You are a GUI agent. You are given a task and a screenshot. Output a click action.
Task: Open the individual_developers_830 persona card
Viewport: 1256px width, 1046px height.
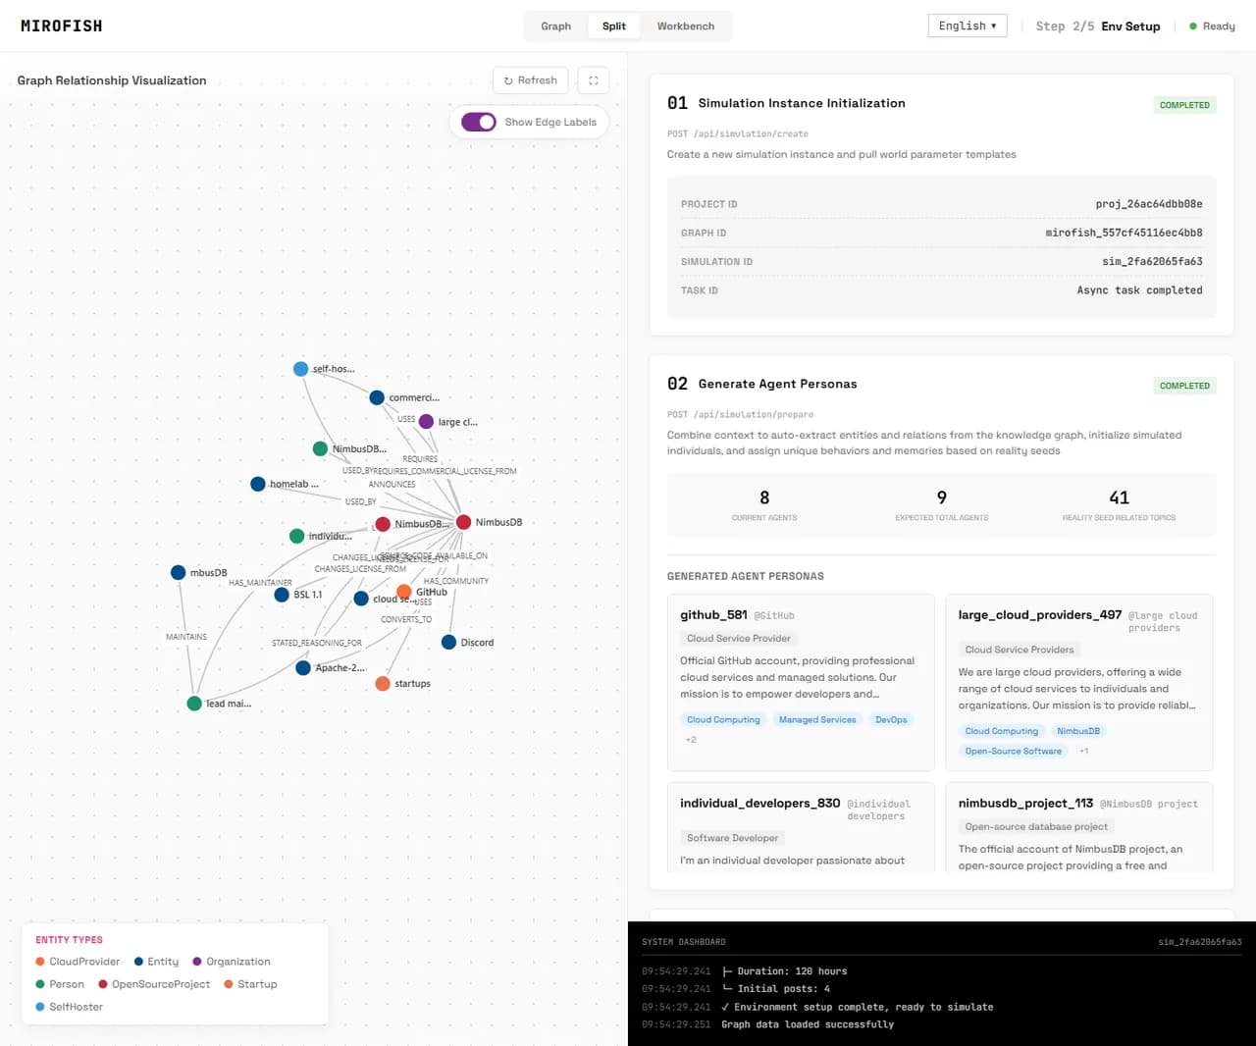(801, 827)
